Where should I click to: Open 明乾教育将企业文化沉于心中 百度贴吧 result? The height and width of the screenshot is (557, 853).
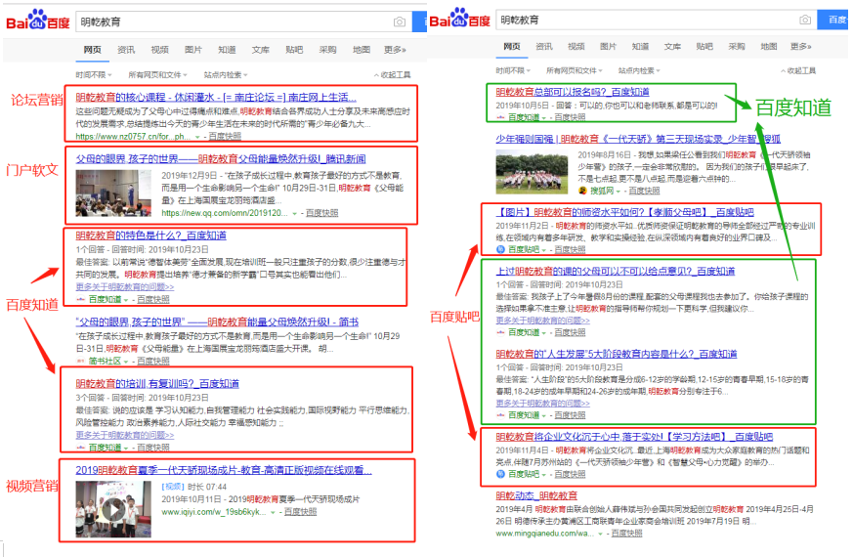click(x=634, y=437)
